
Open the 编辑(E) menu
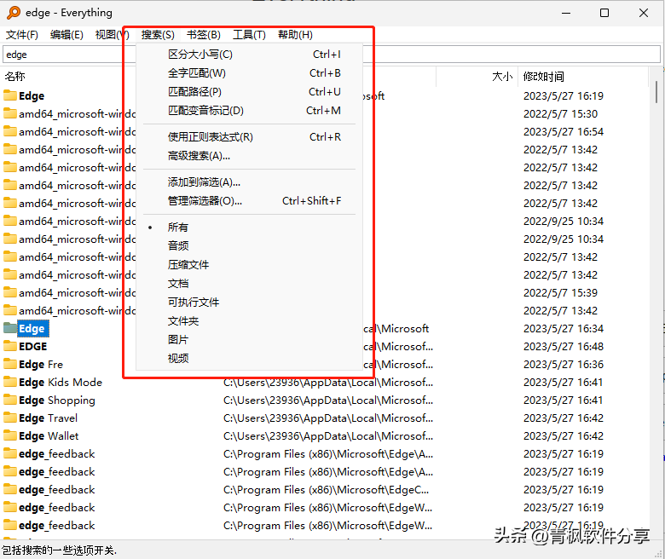click(66, 35)
